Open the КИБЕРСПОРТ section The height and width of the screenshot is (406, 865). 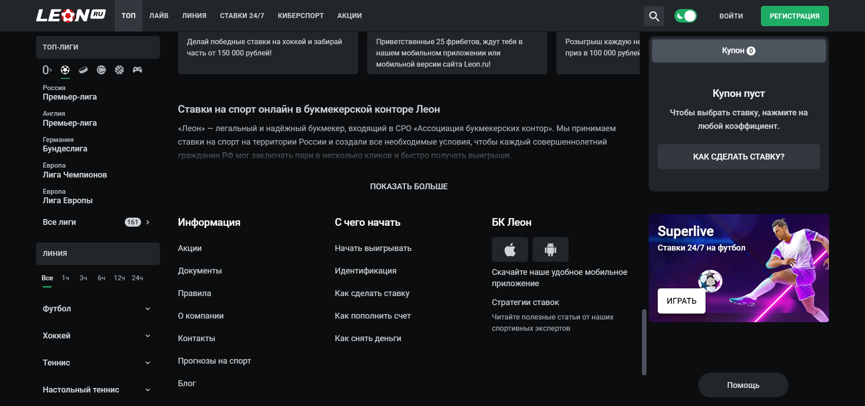(x=300, y=16)
